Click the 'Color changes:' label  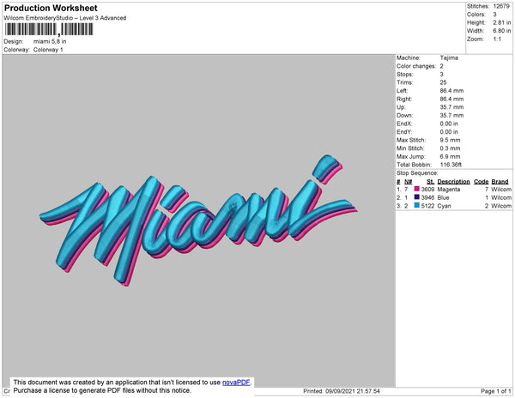[x=416, y=66]
